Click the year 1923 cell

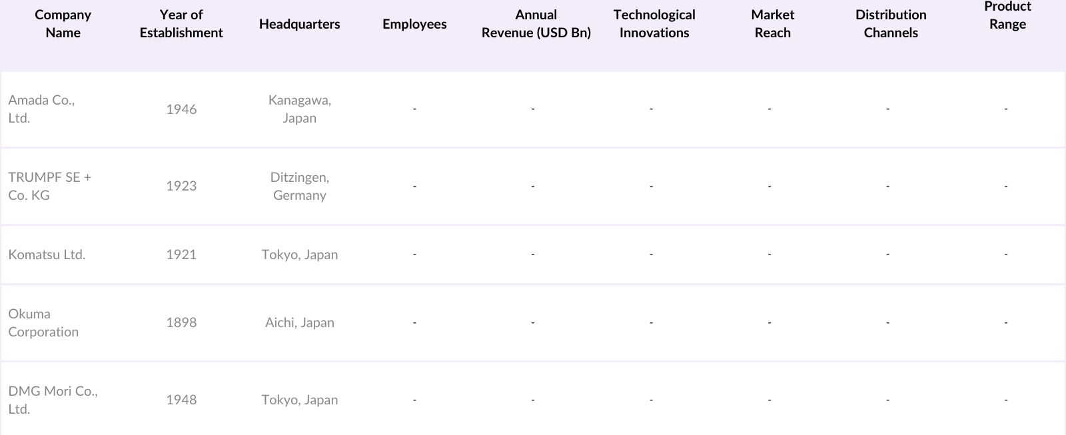pyautogui.click(x=181, y=187)
